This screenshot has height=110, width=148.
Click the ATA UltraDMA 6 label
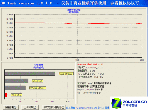[38, 88]
